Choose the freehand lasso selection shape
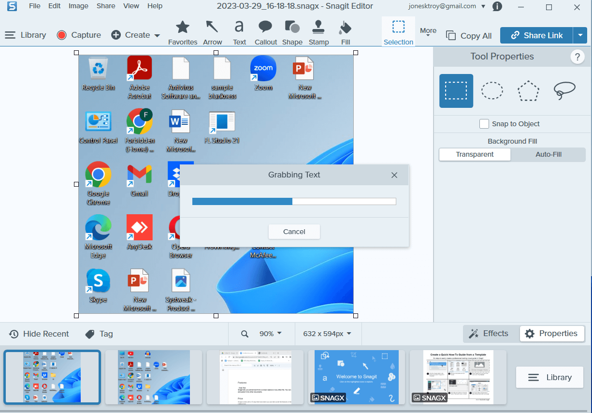Screen dimensions: 592x413 click(x=564, y=90)
